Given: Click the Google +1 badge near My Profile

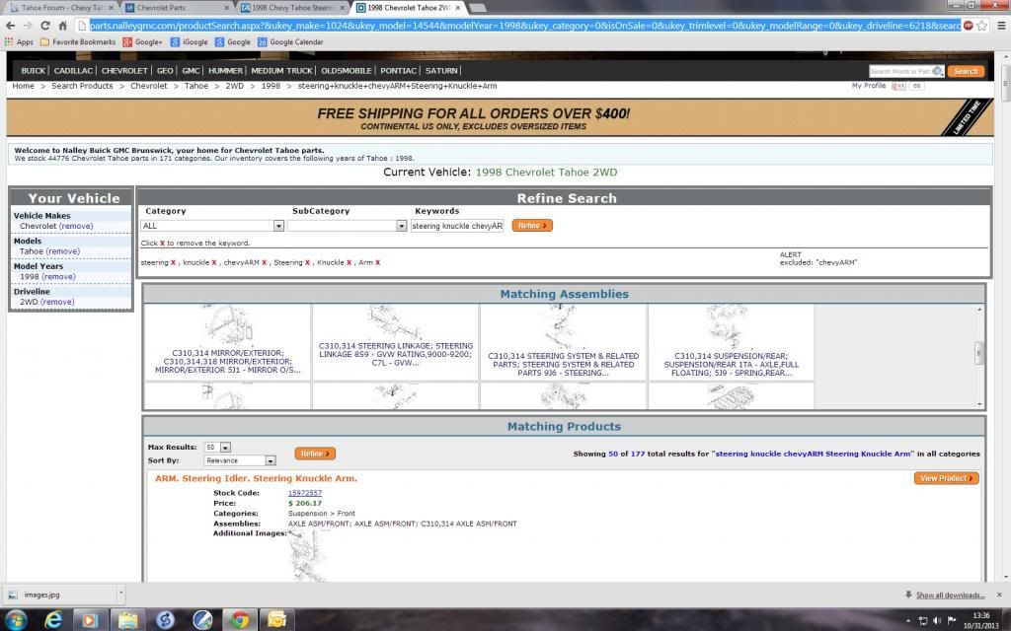Looking at the screenshot, I should click(x=898, y=86).
